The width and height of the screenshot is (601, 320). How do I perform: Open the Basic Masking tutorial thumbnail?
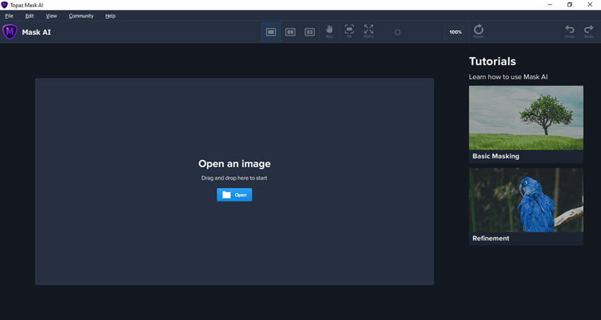(x=526, y=124)
